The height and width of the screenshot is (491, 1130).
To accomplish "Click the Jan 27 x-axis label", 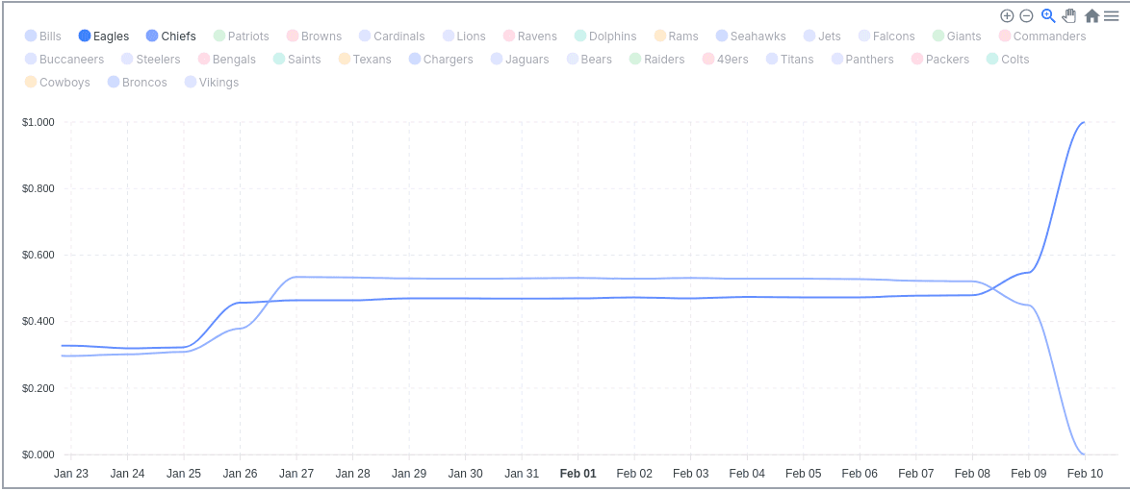I will pyautogui.click(x=296, y=474).
